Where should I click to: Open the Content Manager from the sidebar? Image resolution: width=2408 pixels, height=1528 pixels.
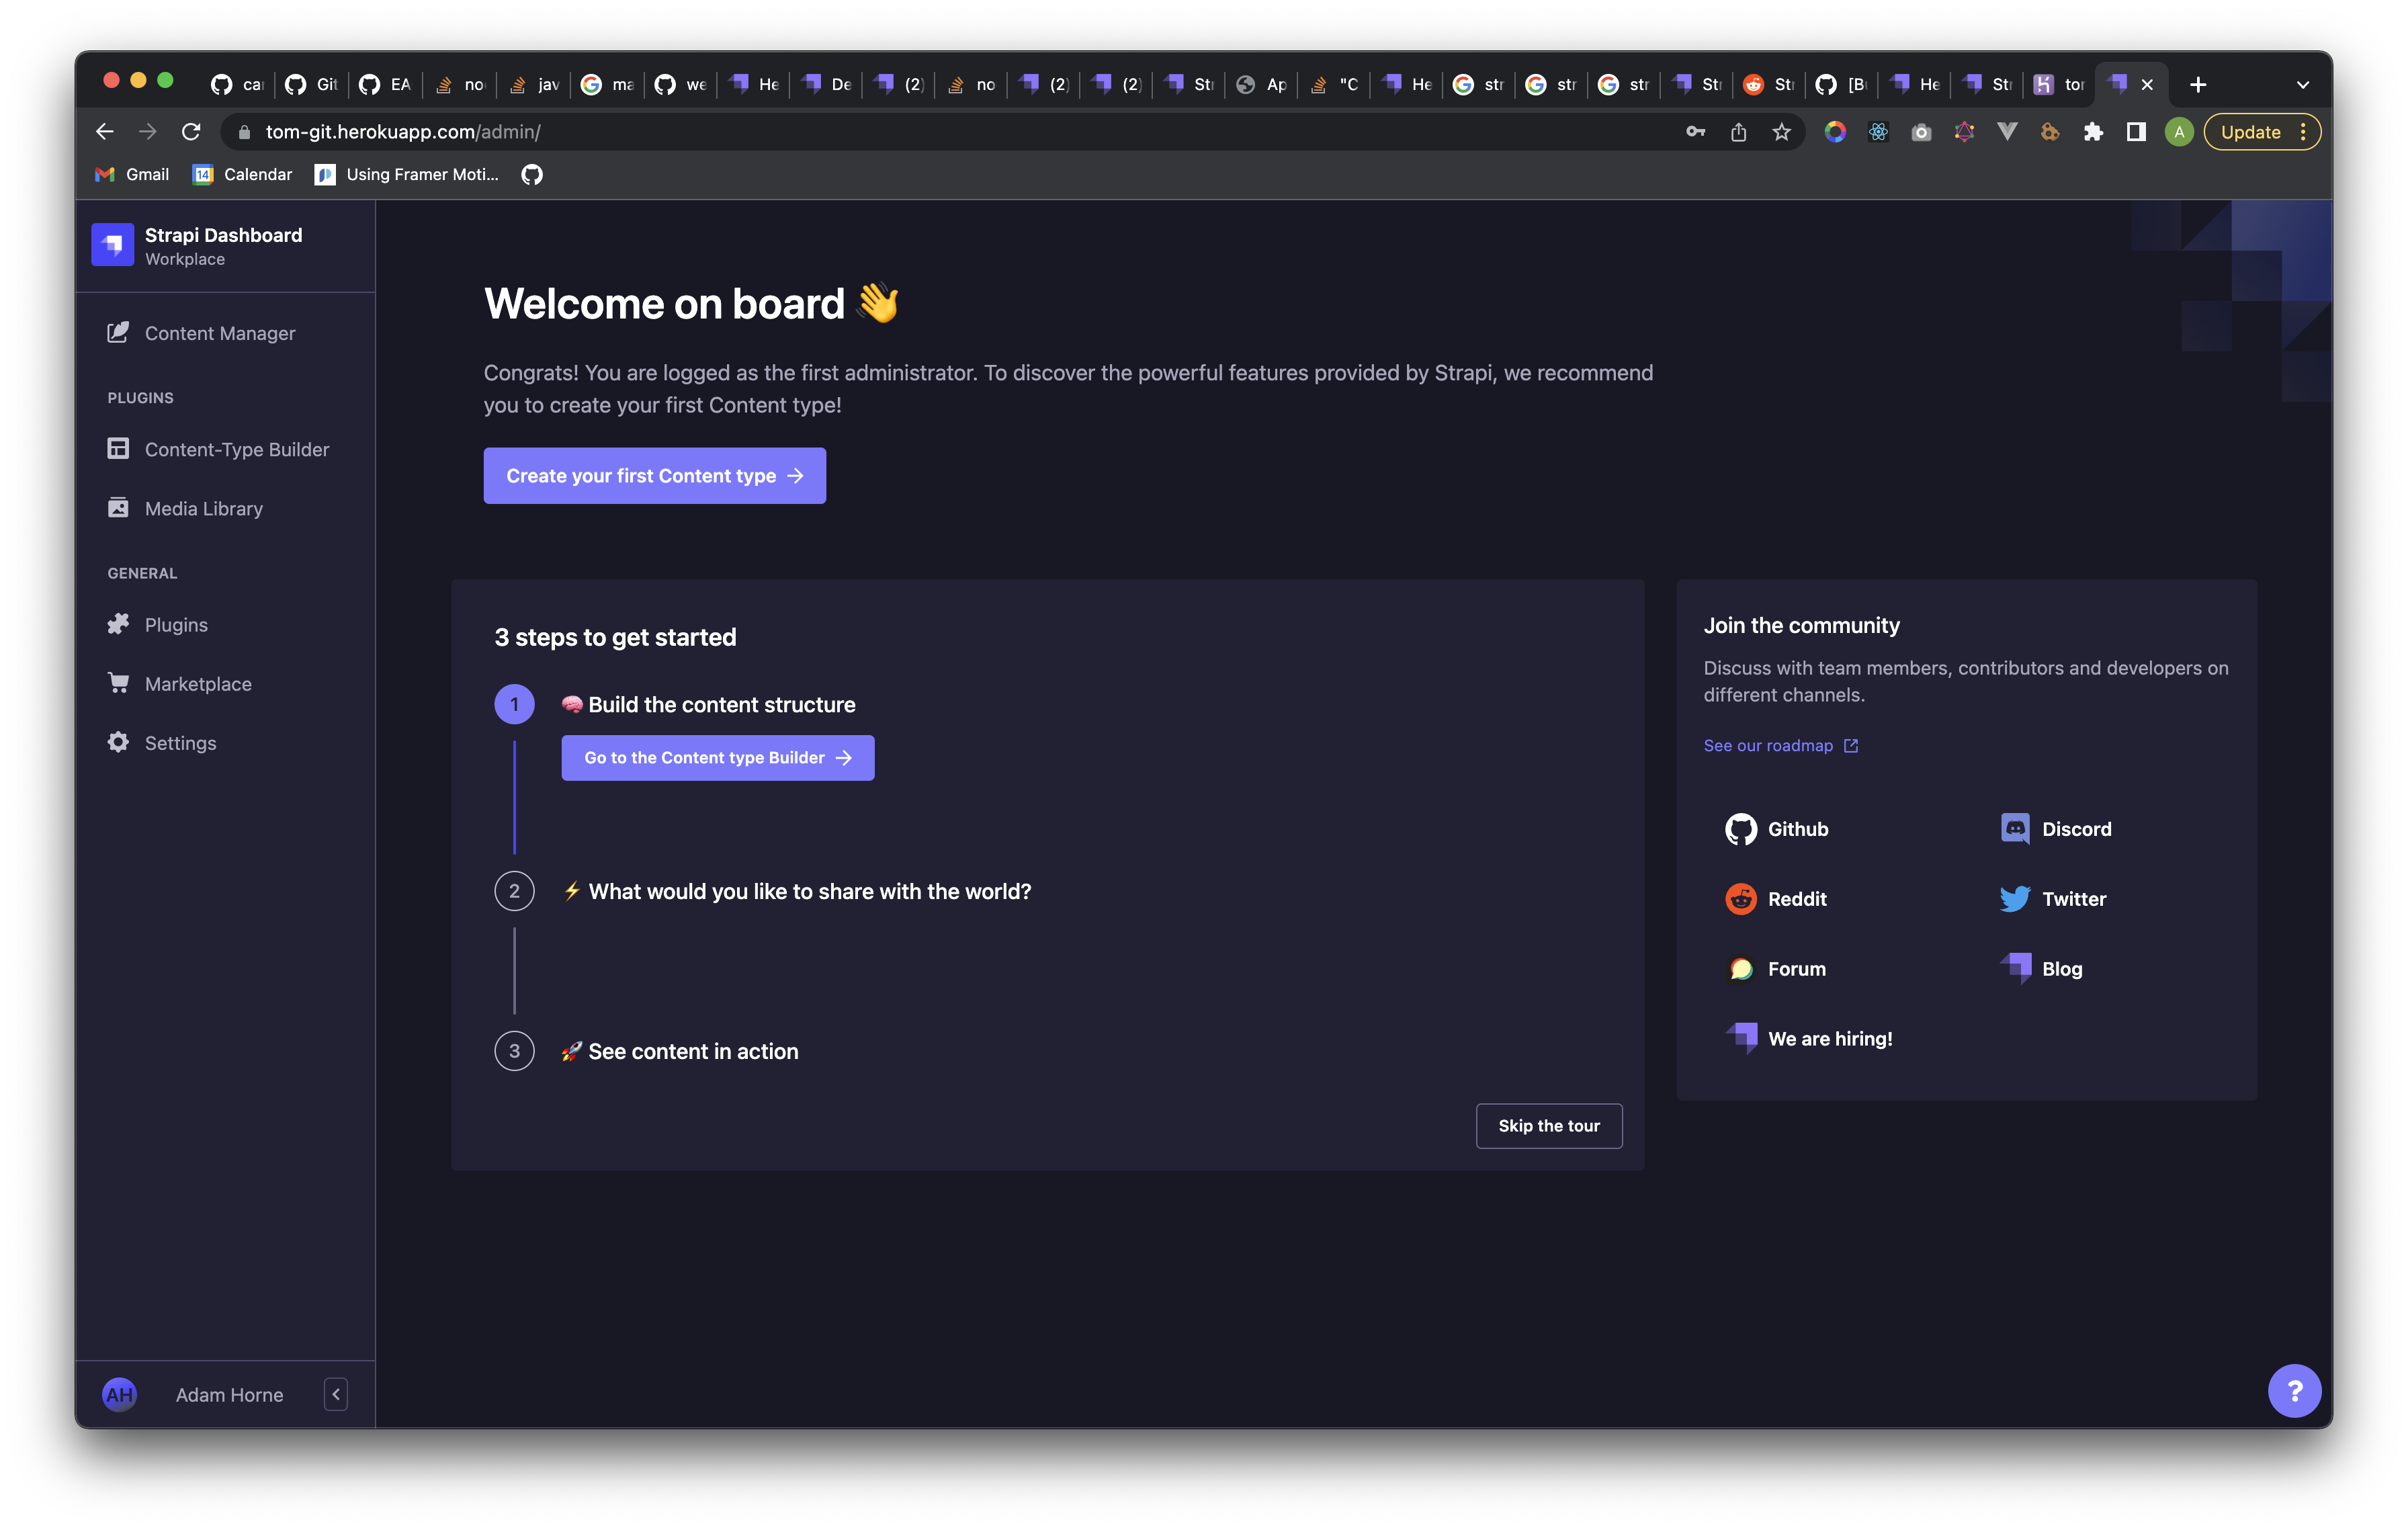pyautogui.click(x=219, y=332)
